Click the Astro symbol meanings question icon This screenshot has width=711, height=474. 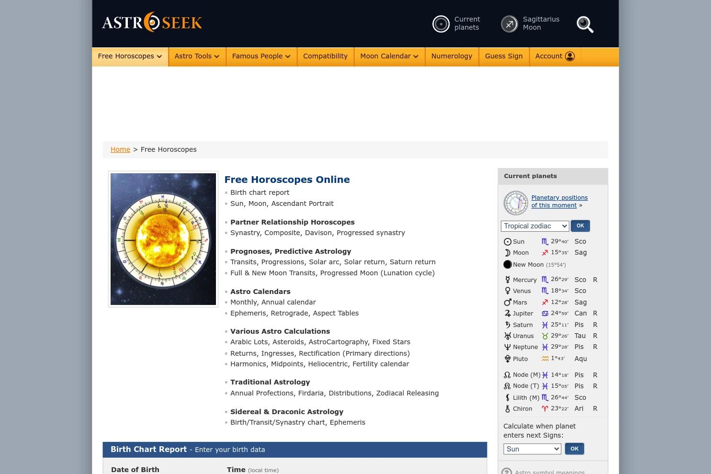tap(507, 472)
